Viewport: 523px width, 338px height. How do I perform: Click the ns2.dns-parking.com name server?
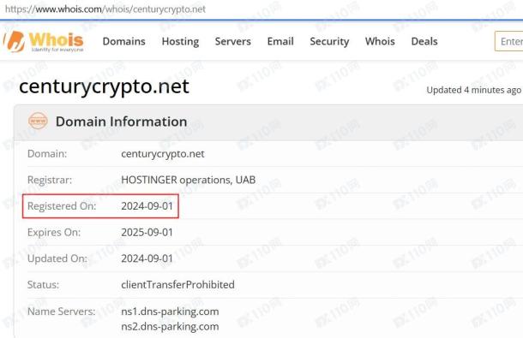coord(170,327)
